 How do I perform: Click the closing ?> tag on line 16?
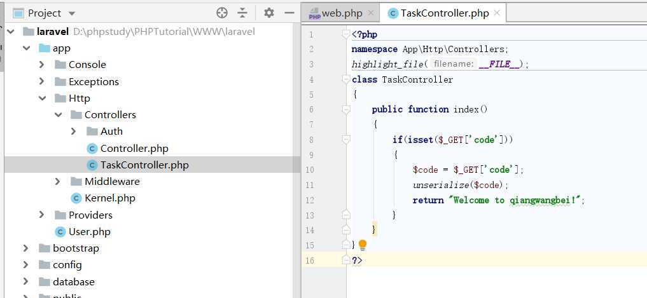coord(357,261)
